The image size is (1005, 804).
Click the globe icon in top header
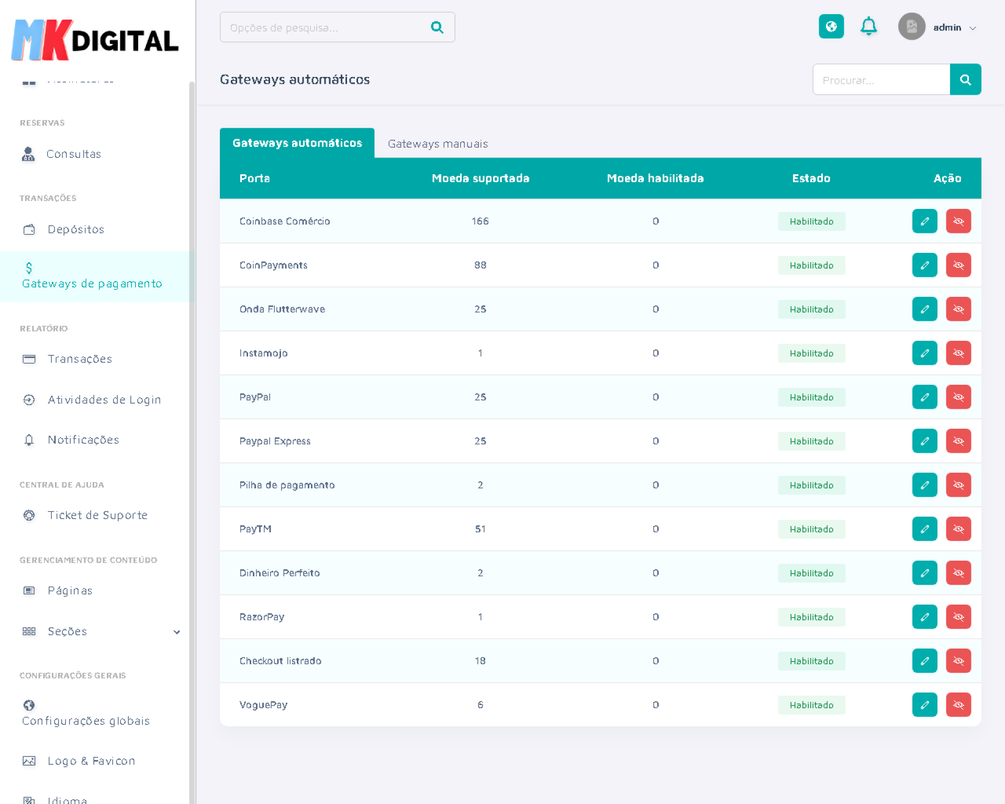(x=831, y=27)
